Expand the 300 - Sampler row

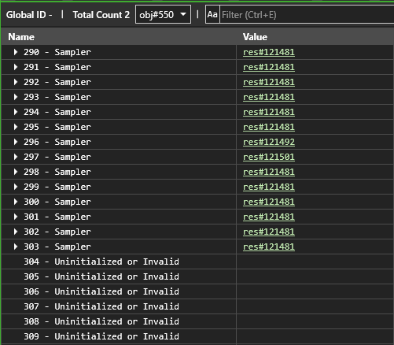[x=16, y=202]
